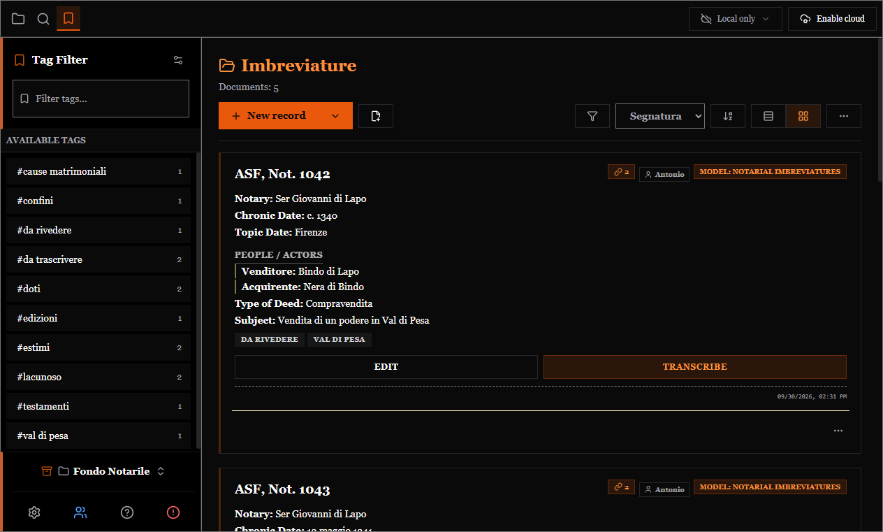
Task: Click the Antonio user badge on Not. 1043
Action: click(x=664, y=489)
